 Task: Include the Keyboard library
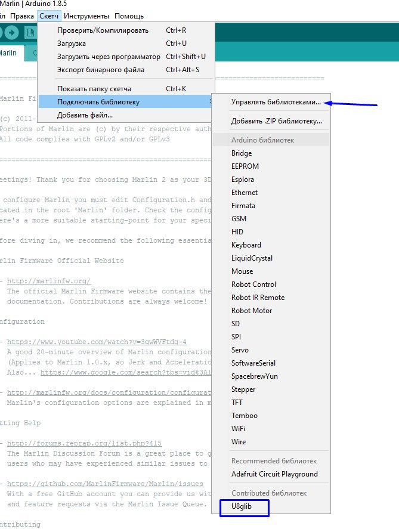pos(271,245)
